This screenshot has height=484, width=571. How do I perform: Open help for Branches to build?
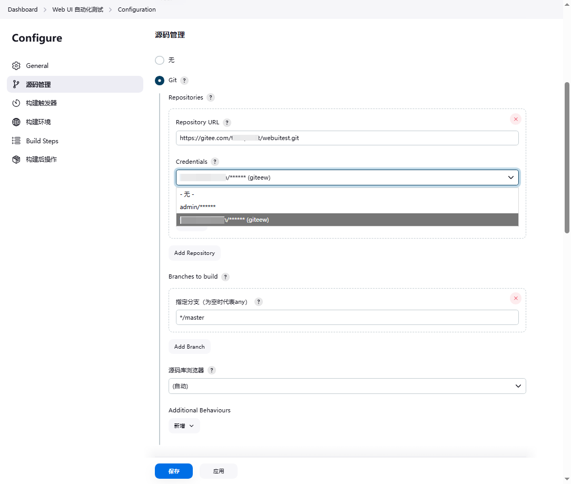(225, 277)
